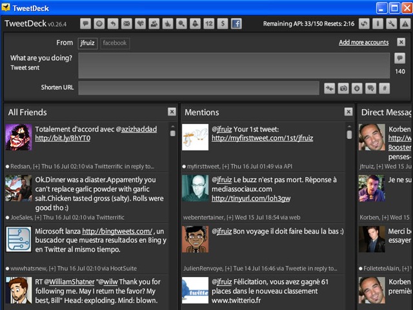413x310 pixels.
Task: Open the Replies curved-arrow toolbar icon
Action: point(113,24)
